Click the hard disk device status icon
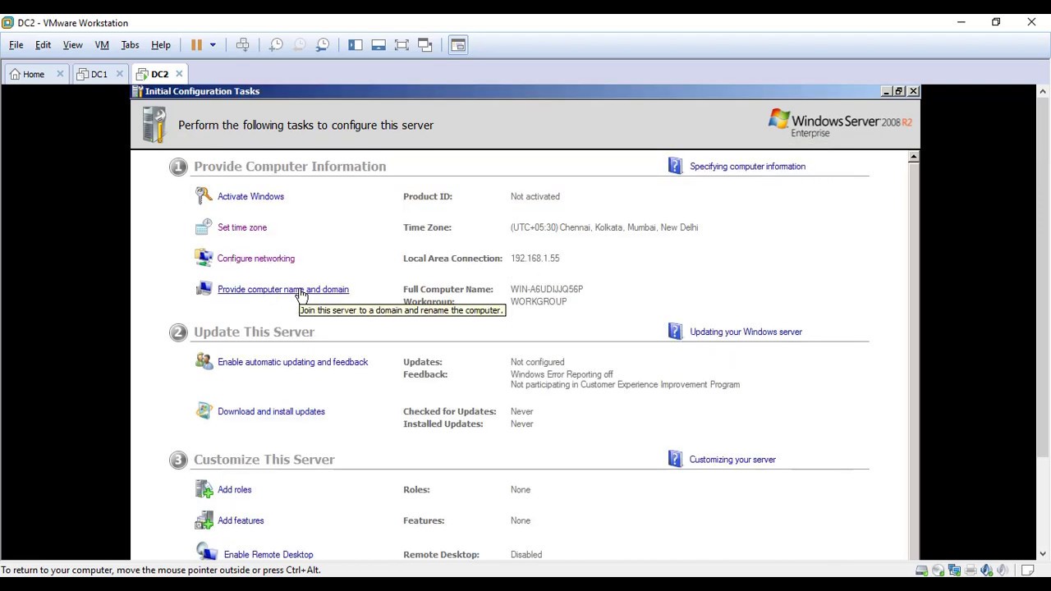The width and height of the screenshot is (1051, 591). tap(921, 570)
